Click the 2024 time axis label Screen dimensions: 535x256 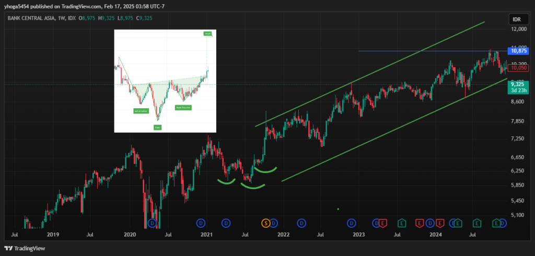(x=436, y=235)
